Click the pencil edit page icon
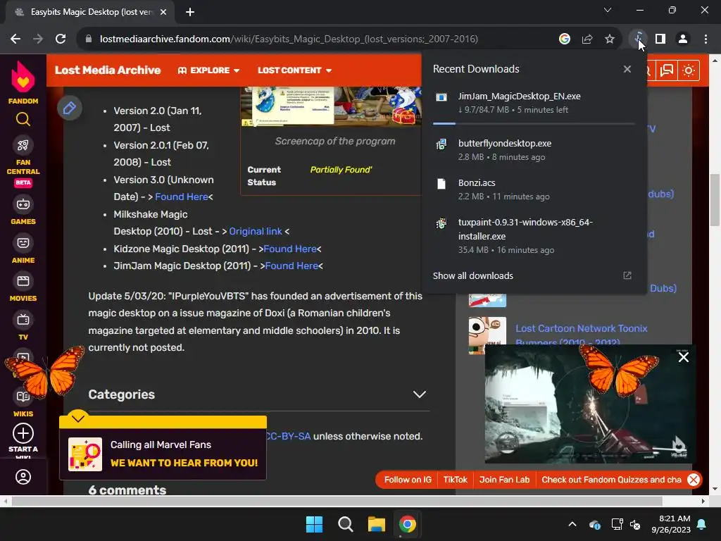The width and height of the screenshot is (721, 541). point(70,108)
